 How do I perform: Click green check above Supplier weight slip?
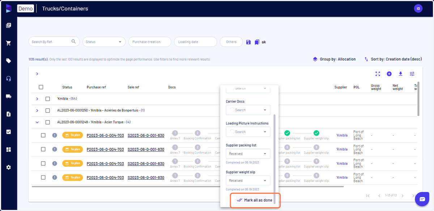coord(316,133)
